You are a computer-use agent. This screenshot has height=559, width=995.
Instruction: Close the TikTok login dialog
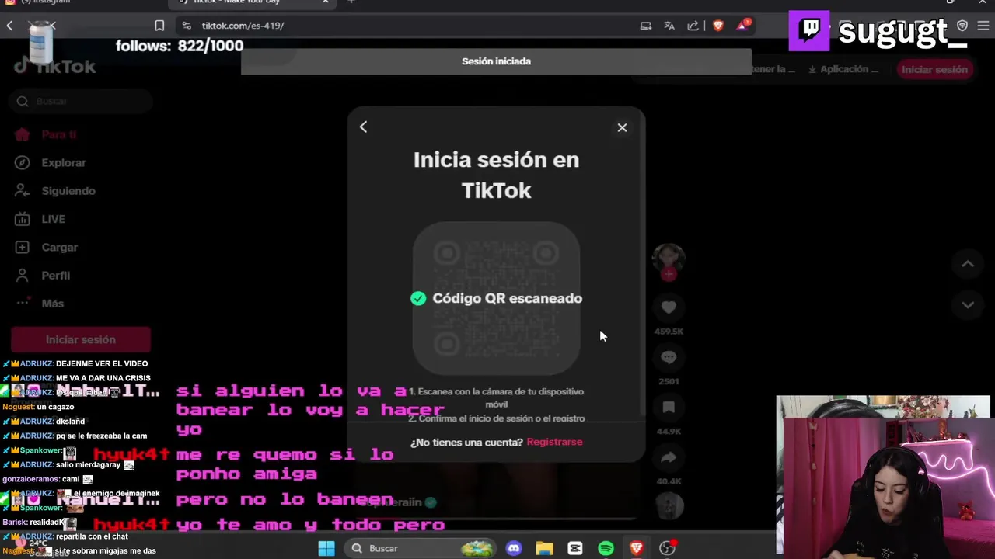click(x=622, y=127)
